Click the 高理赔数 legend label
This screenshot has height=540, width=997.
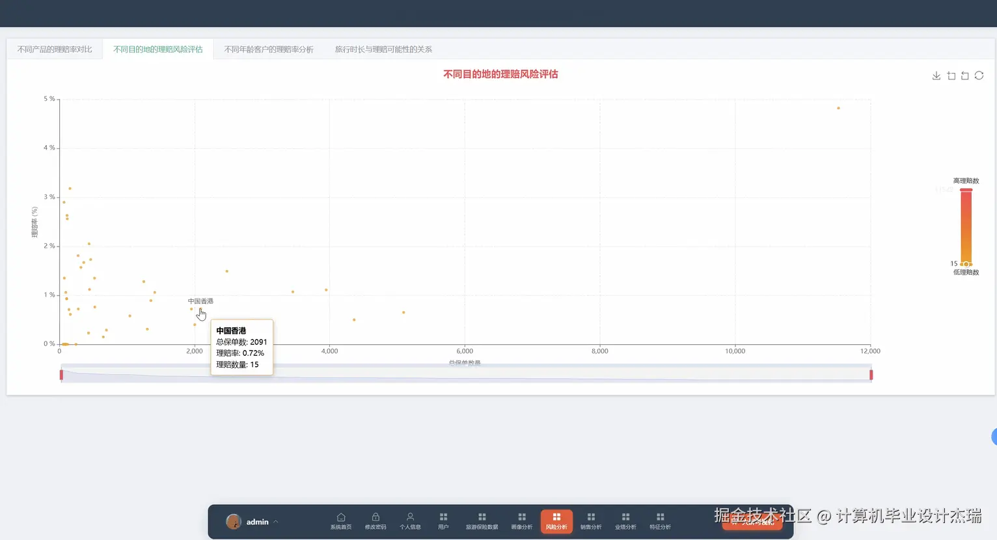coord(966,181)
